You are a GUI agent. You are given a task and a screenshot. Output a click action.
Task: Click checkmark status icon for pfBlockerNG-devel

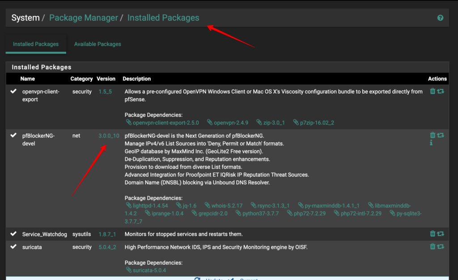pyautogui.click(x=13, y=135)
